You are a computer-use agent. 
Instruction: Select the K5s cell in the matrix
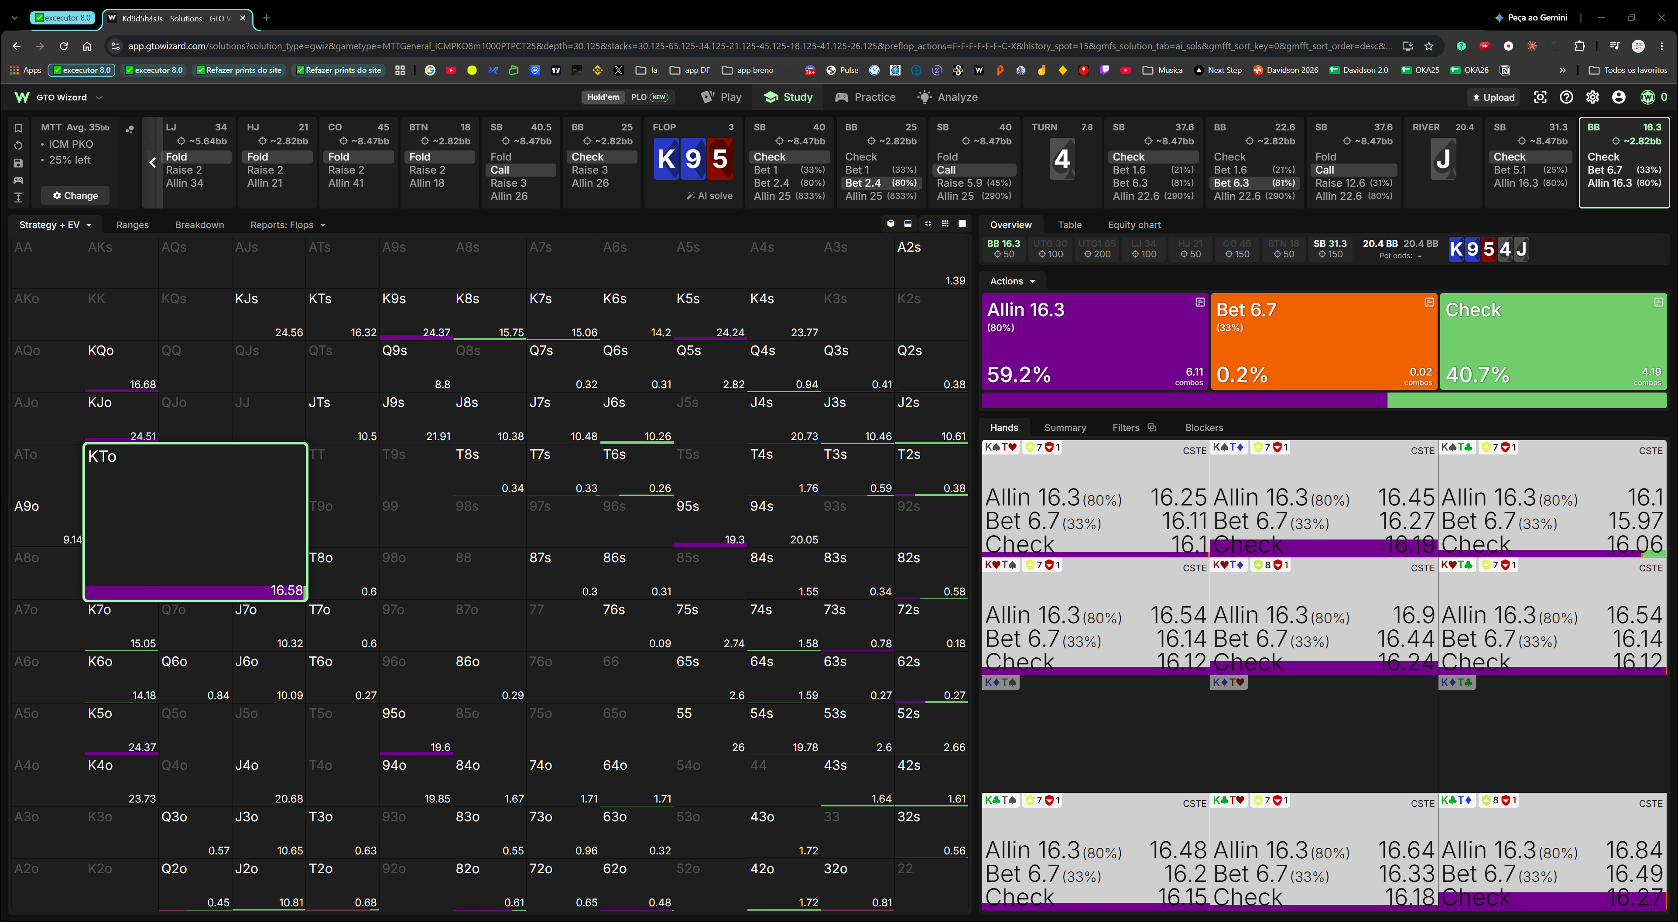[710, 314]
